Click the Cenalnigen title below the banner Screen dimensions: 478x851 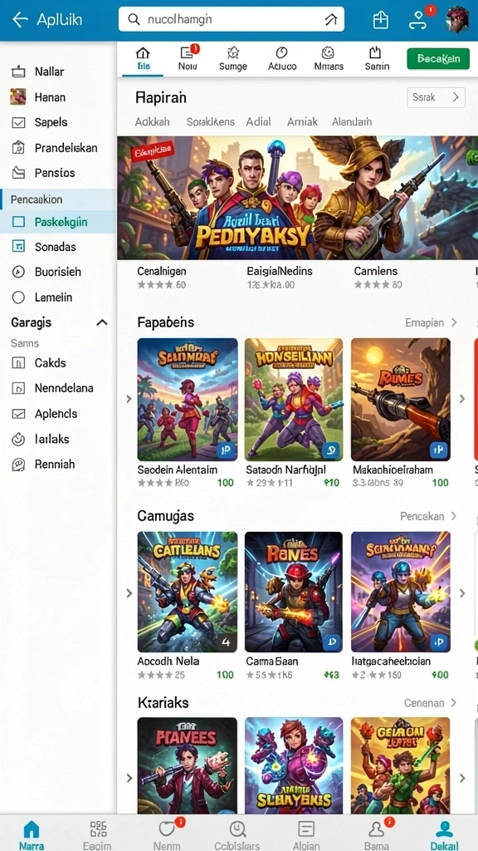click(x=162, y=271)
